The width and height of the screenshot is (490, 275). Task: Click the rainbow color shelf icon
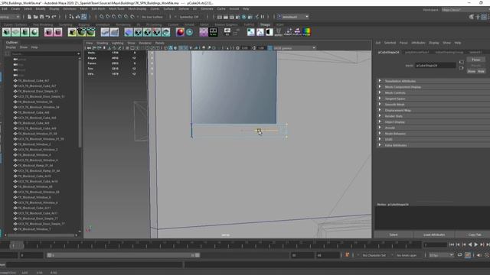(x=307, y=32)
